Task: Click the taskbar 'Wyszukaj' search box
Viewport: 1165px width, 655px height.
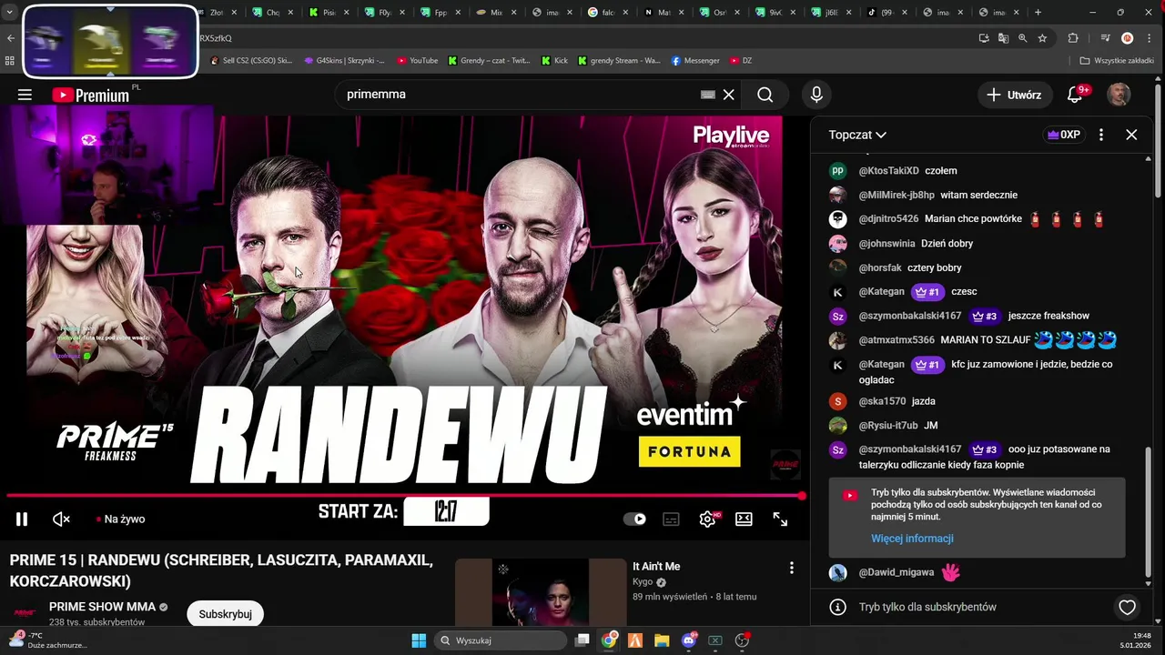Action: pos(499,640)
